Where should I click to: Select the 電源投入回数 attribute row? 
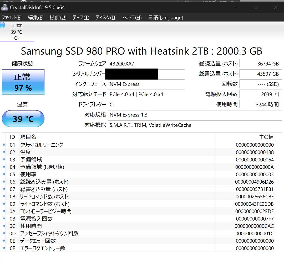click(x=105, y=219)
